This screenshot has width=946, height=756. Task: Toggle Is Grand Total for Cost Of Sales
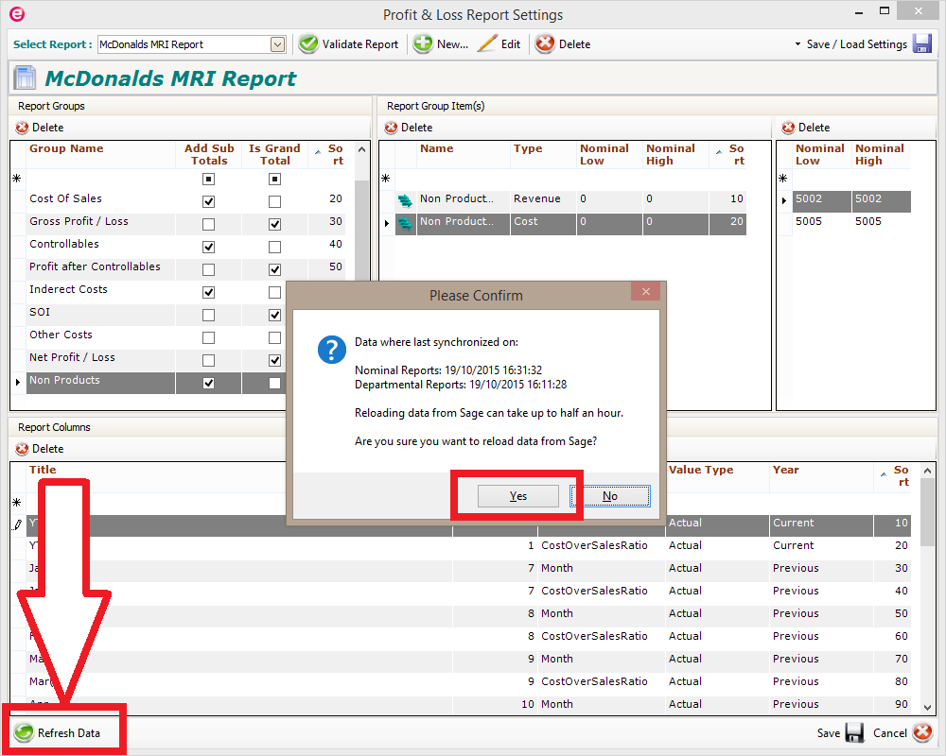point(274,201)
